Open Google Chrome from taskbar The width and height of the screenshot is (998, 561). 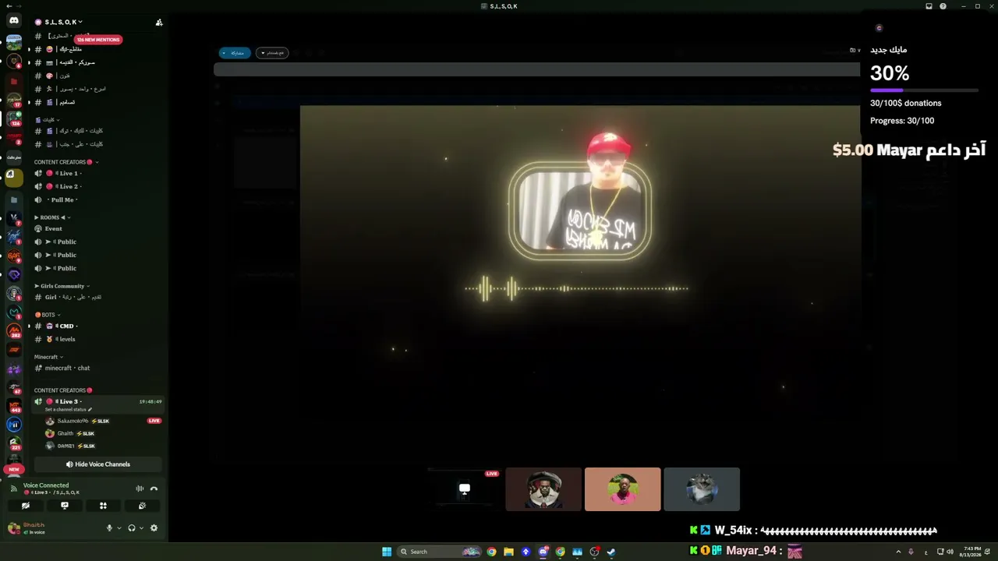click(x=491, y=552)
